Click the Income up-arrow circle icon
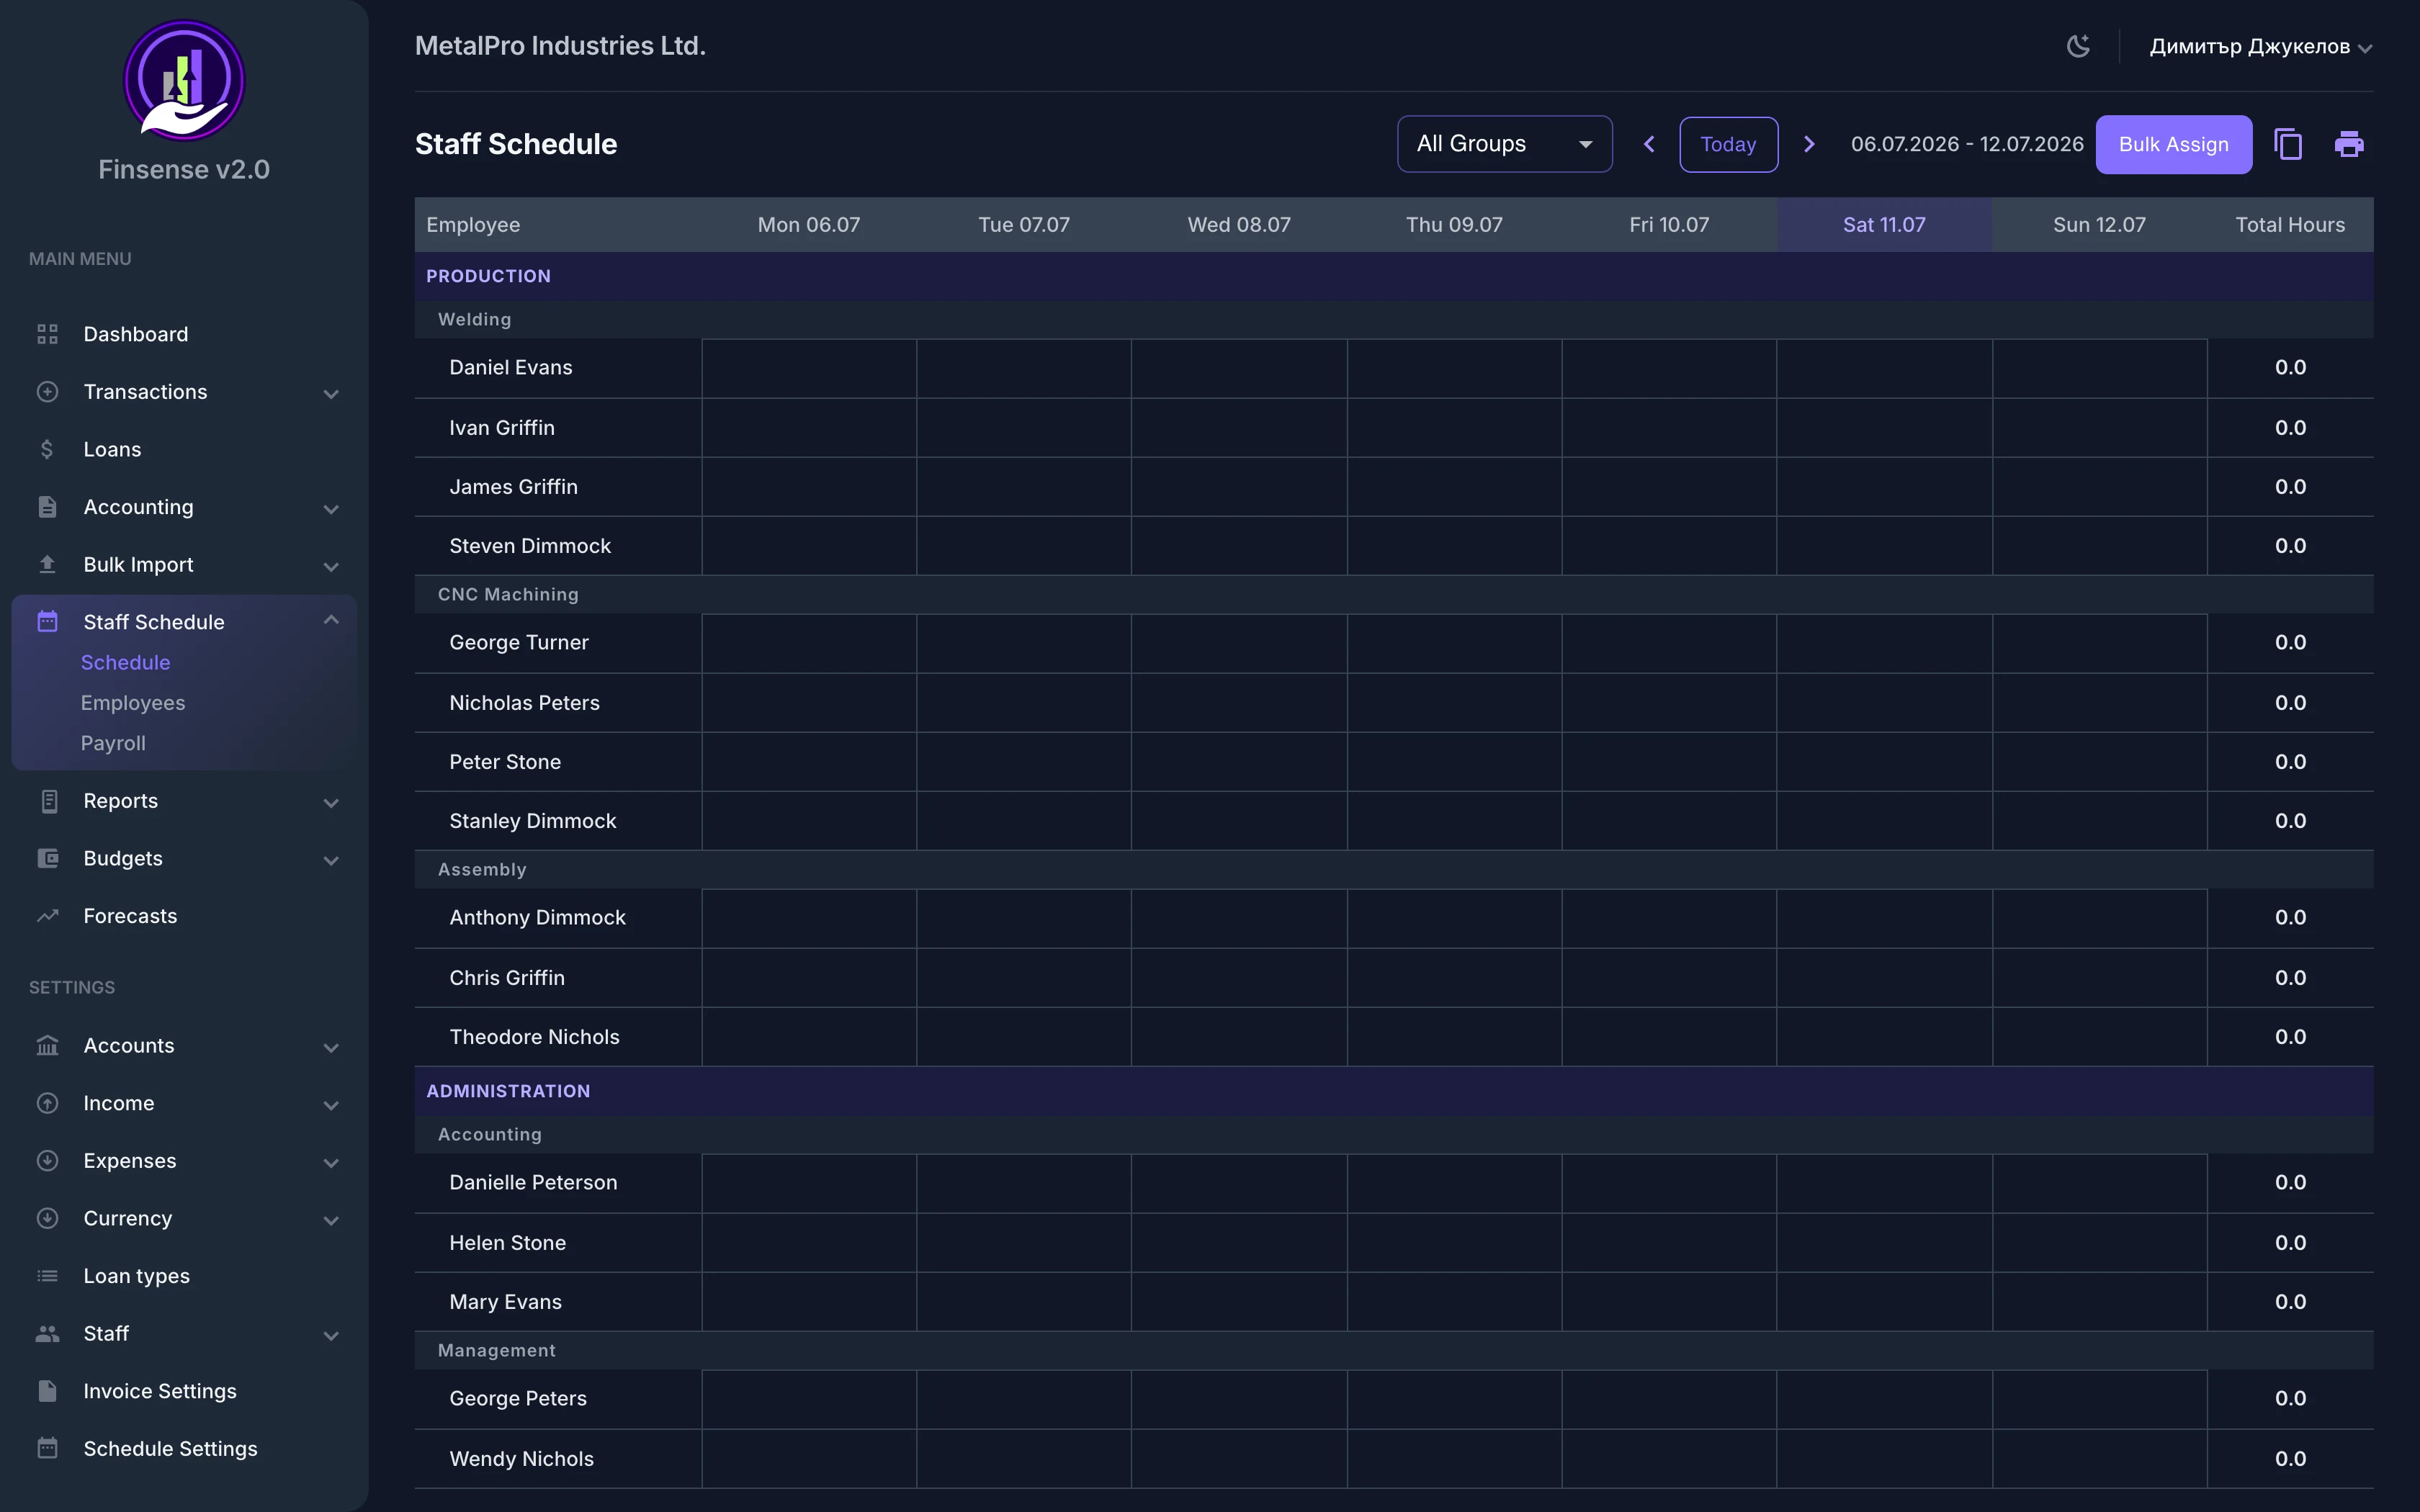The image size is (2420, 1512). (x=47, y=1103)
